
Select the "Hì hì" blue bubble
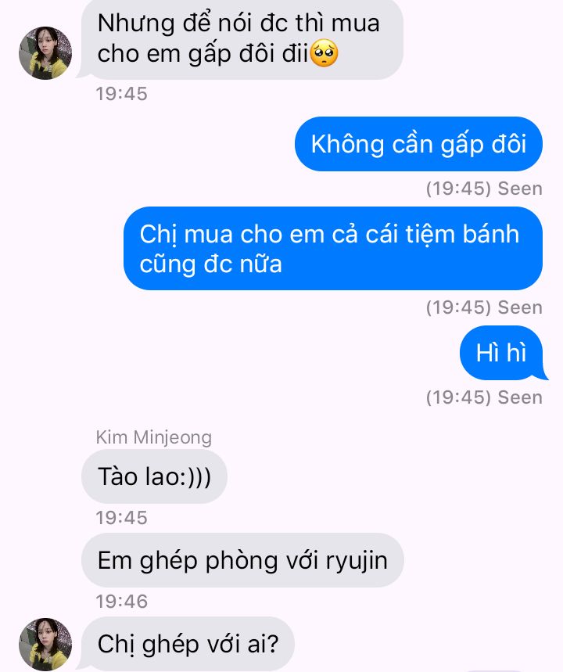(502, 353)
